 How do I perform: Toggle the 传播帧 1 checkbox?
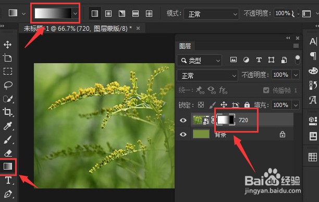tap(266, 90)
